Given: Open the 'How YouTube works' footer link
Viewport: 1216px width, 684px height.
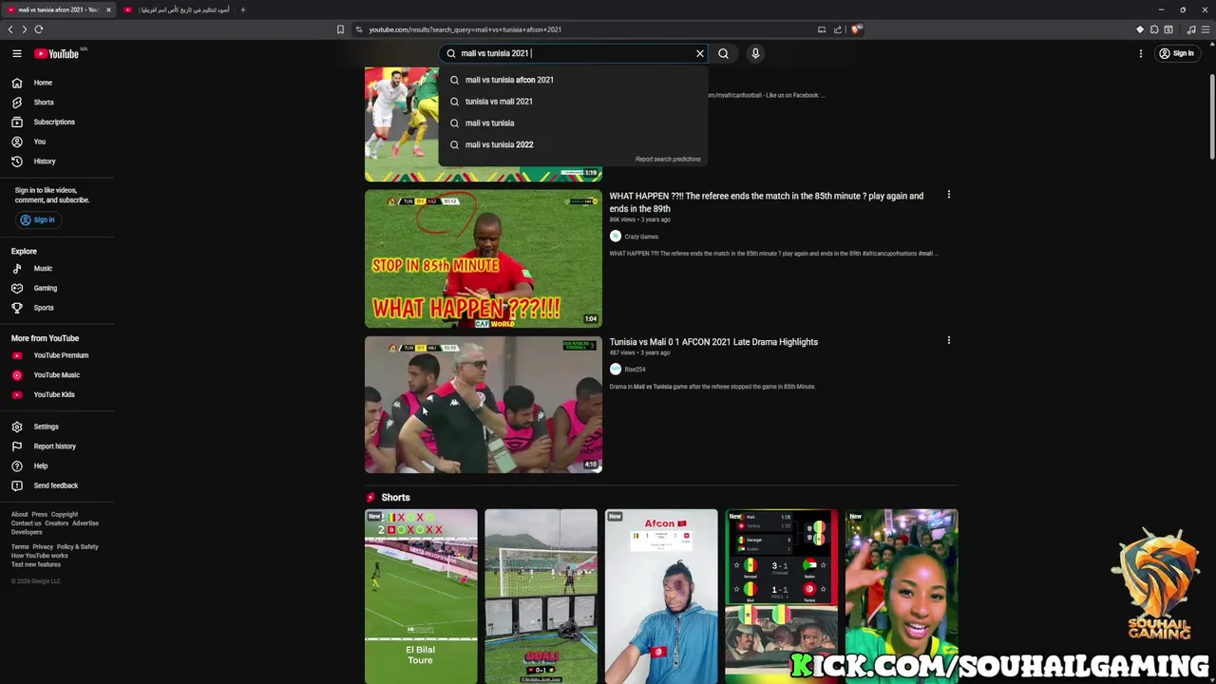Looking at the screenshot, I should [40, 556].
